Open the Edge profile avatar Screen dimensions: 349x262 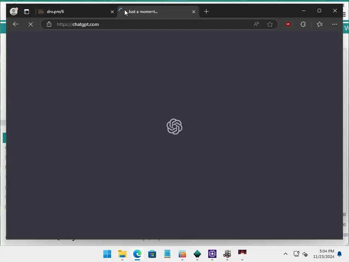coord(14,11)
